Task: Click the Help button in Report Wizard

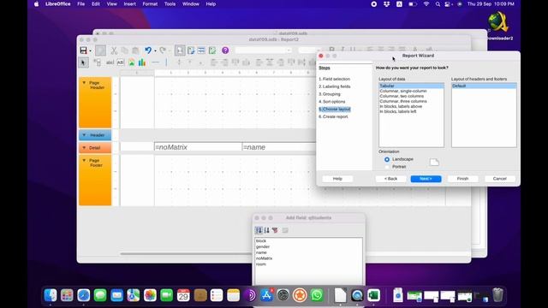Action: [x=337, y=179]
